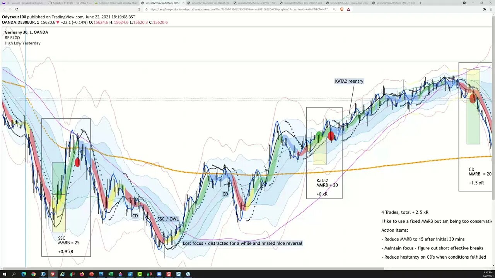The image size is (495, 278).
Task: Open the green Camtasia icon in the taskbar
Action: point(140,274)
